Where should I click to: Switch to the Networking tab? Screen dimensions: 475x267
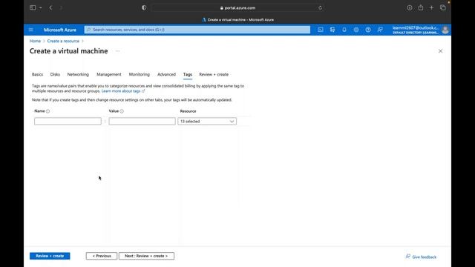[x=78, y=74]
